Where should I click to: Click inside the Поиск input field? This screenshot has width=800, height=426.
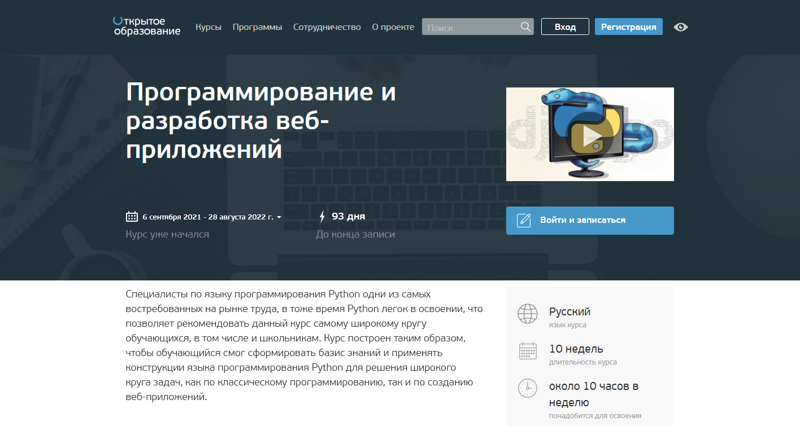coord(469,26)
